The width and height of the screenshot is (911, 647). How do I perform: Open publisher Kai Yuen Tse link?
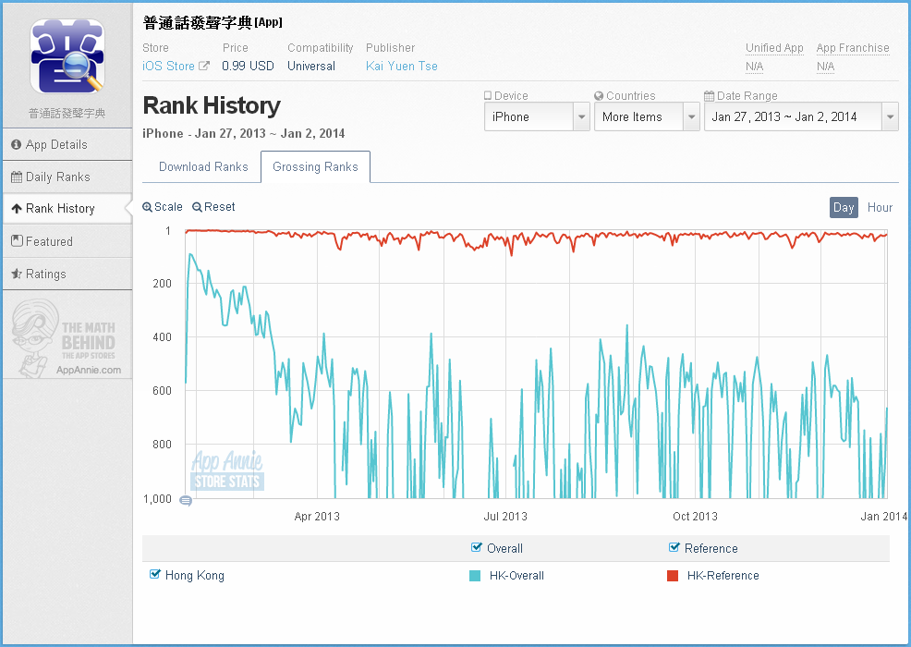(x=402, y=67)
